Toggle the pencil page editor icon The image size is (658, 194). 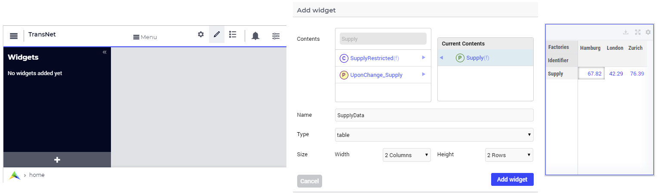click(217, 34)
